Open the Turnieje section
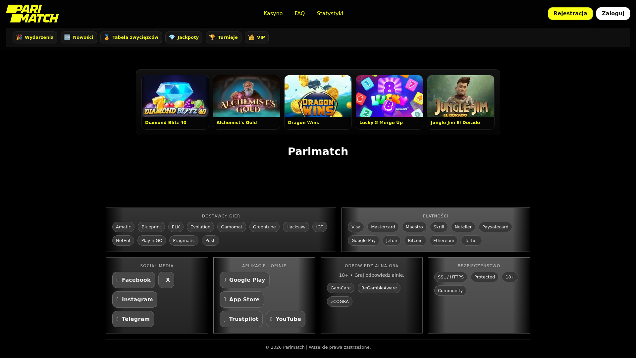Viewport: 636px width, 358px height. tap(223, 37)
